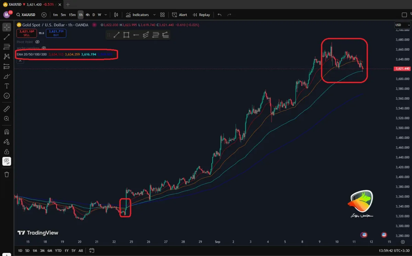412x256 pixels.
Task: Toggle hide all drawings button
Action: click(7, 161)
